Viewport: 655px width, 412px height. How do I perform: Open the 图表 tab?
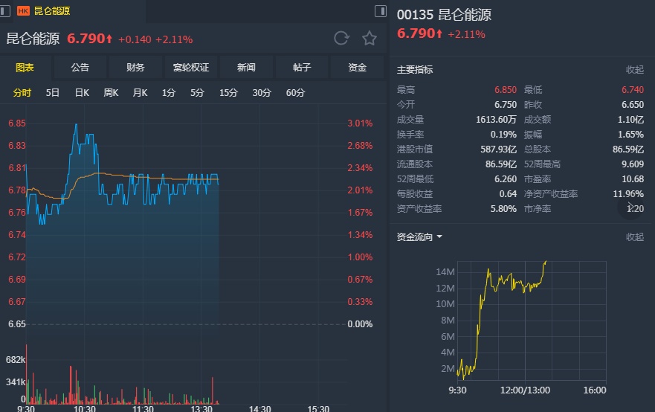25,67
